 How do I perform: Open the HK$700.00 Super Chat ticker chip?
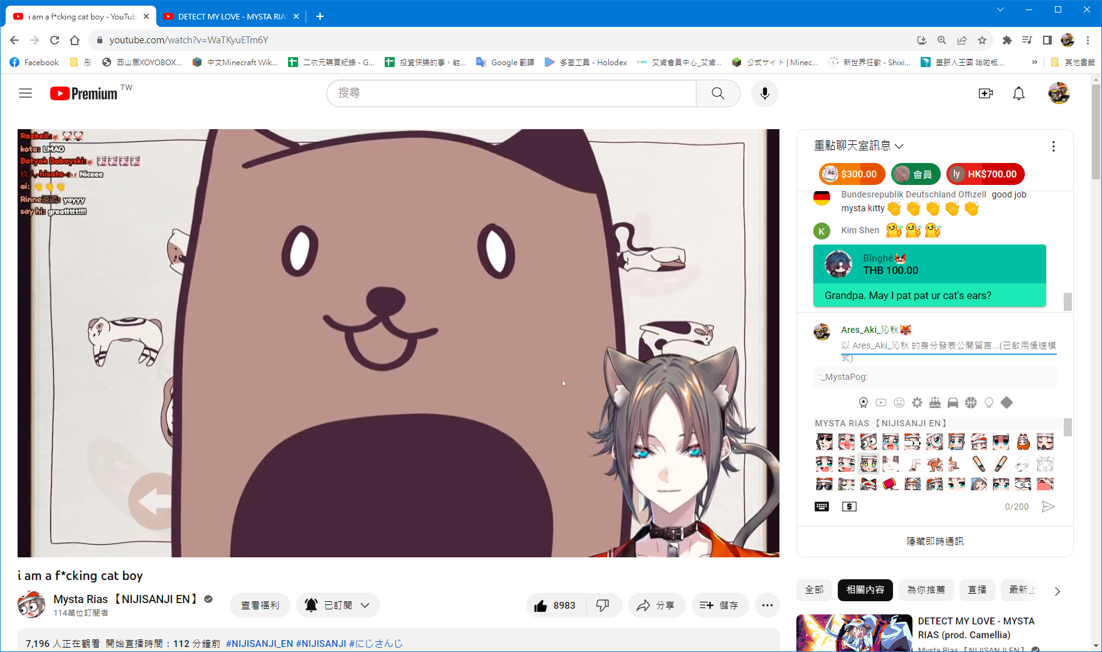pos(985,174)
